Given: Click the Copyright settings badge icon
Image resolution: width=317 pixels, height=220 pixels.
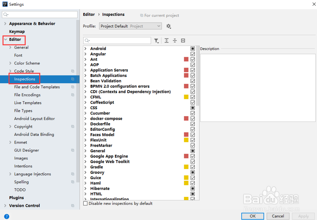Looking at the screenshot, I should click(x=72, y=126).
